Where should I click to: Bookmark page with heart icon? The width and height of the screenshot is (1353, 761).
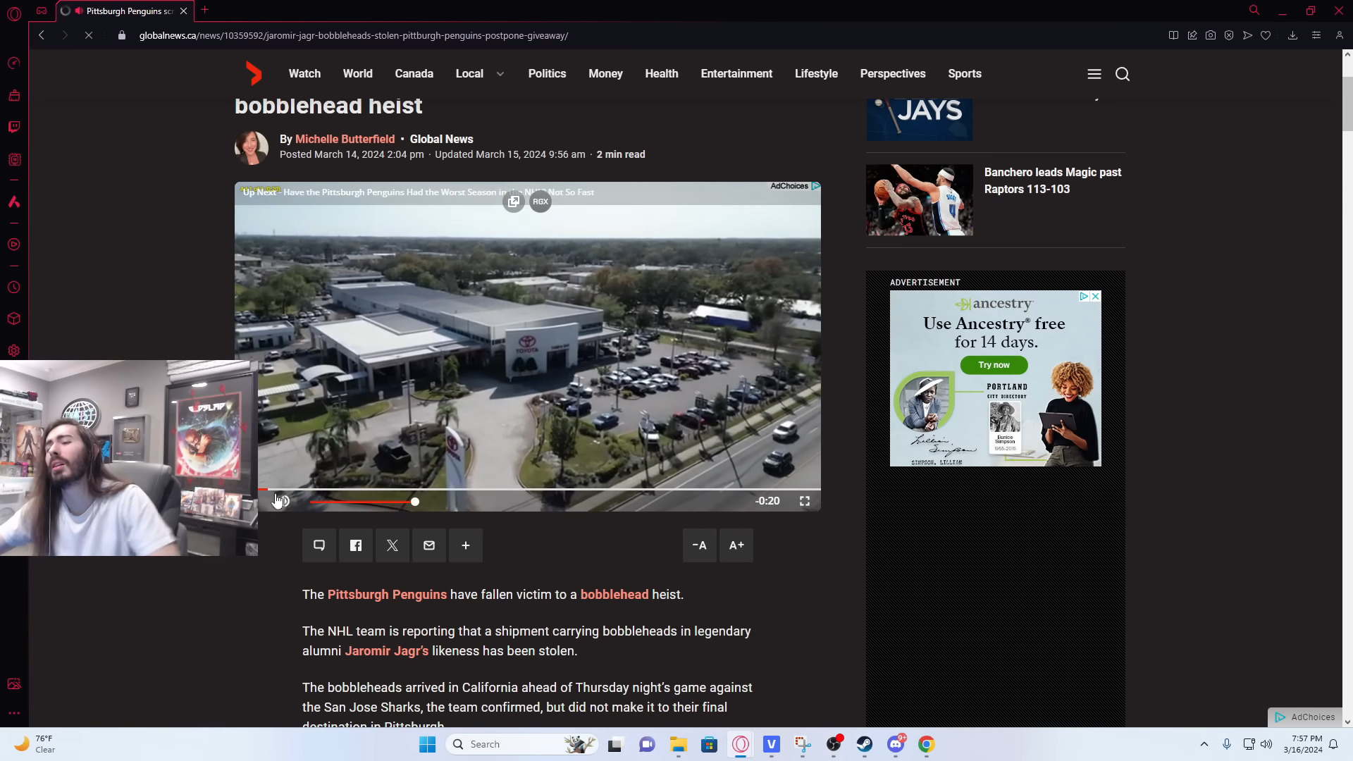(1266, 35)
